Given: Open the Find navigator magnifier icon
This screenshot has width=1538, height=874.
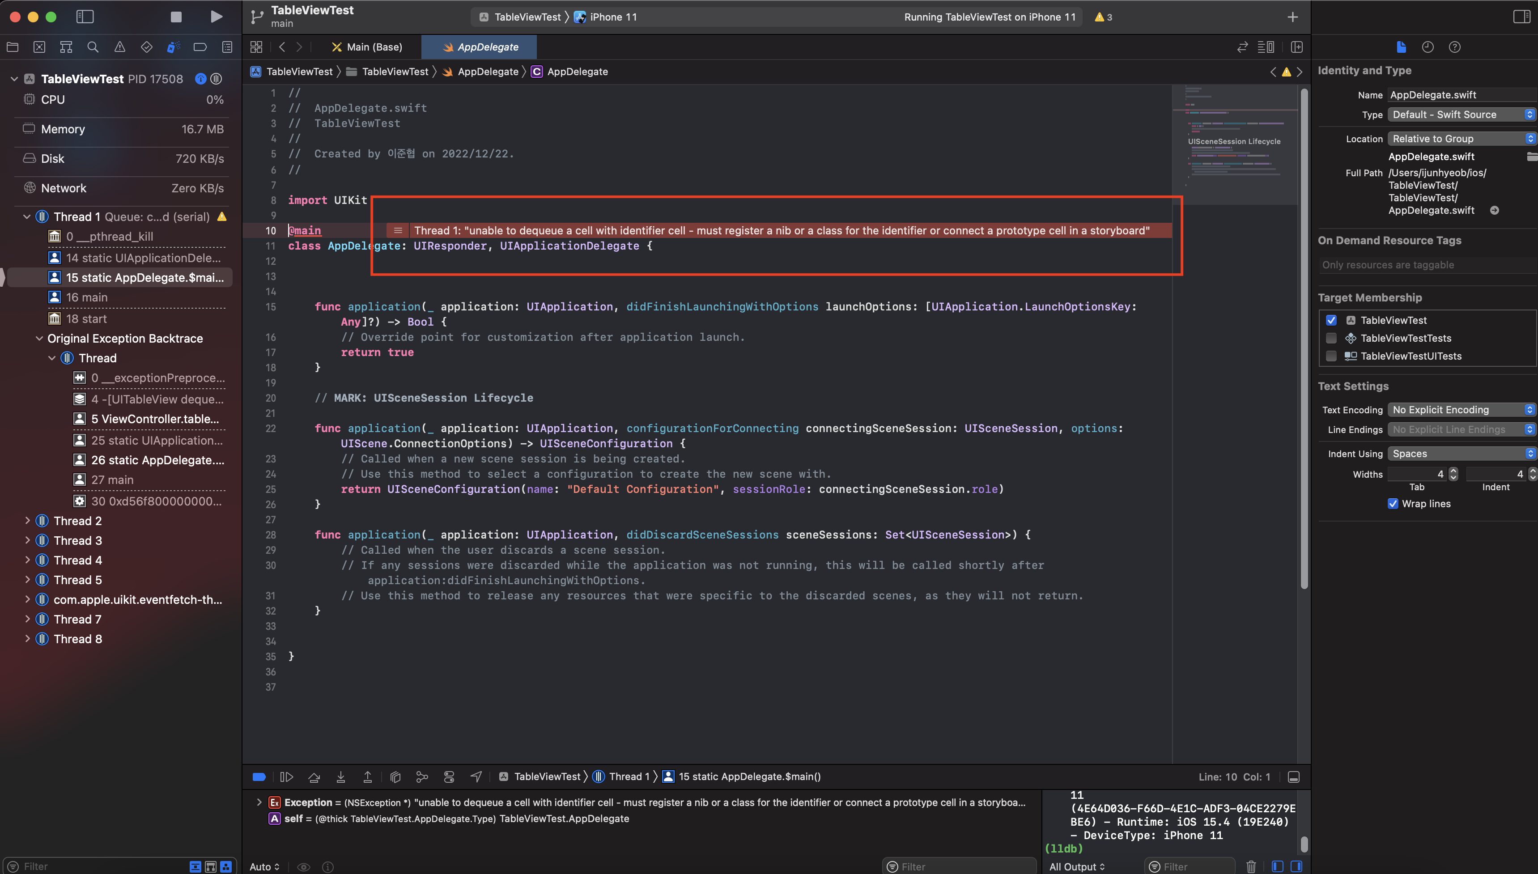Looking at the screenshot, I should pyautogui.click(x=93, y=47).
